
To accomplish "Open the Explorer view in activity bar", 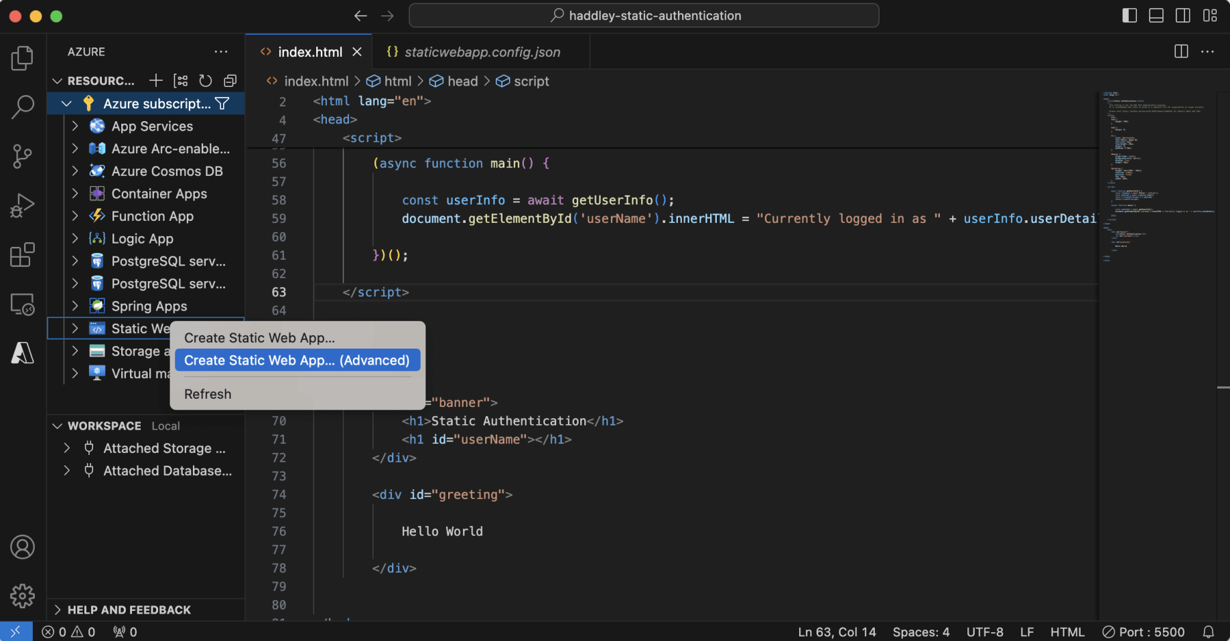I will [x=22, y=58].
